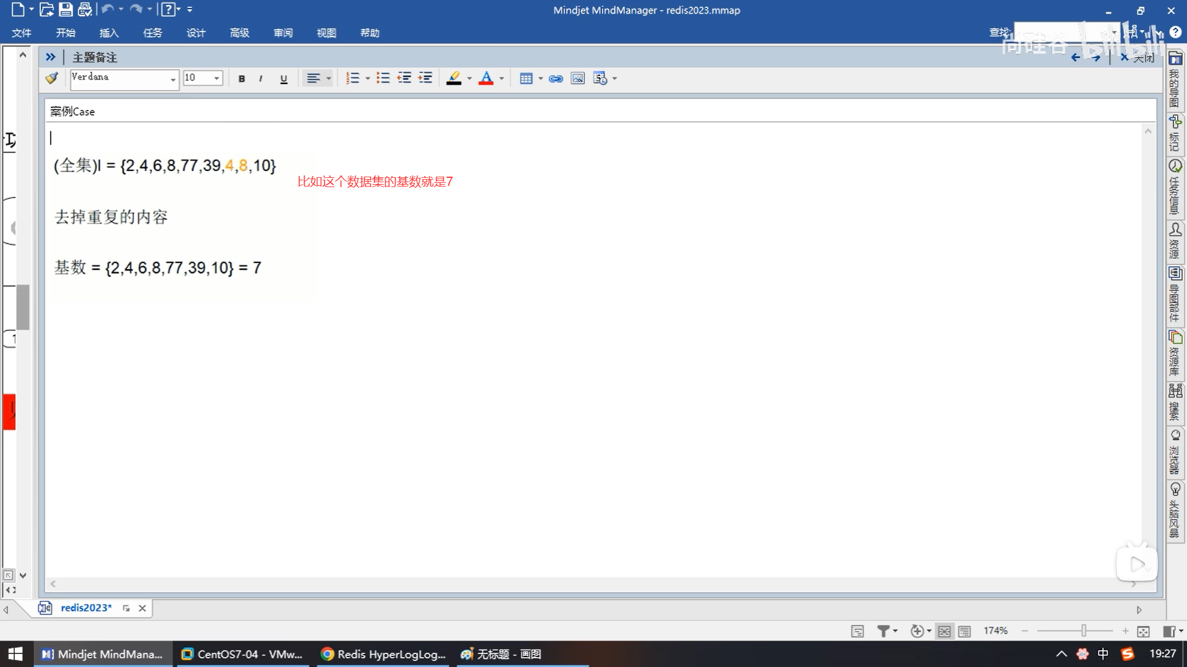Click the fit map button
The image size is (1187, 667).
point(1143,631)
